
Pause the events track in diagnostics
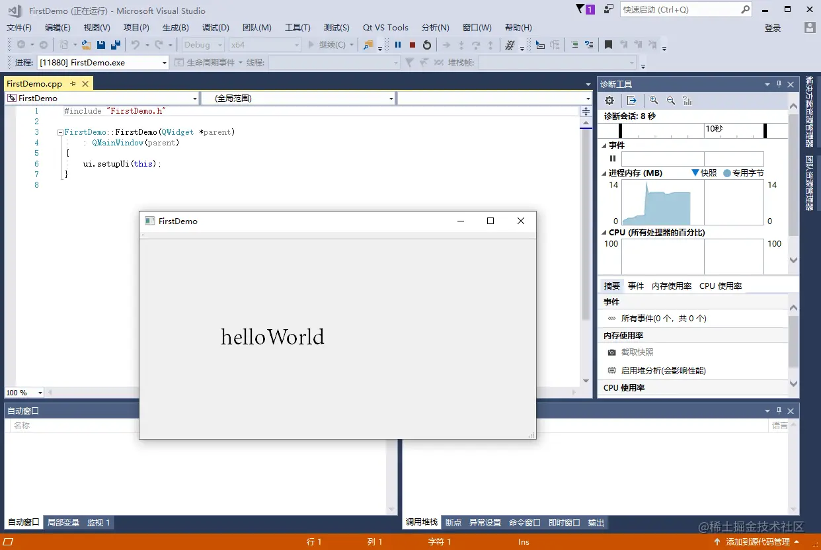tap(613, 159)
